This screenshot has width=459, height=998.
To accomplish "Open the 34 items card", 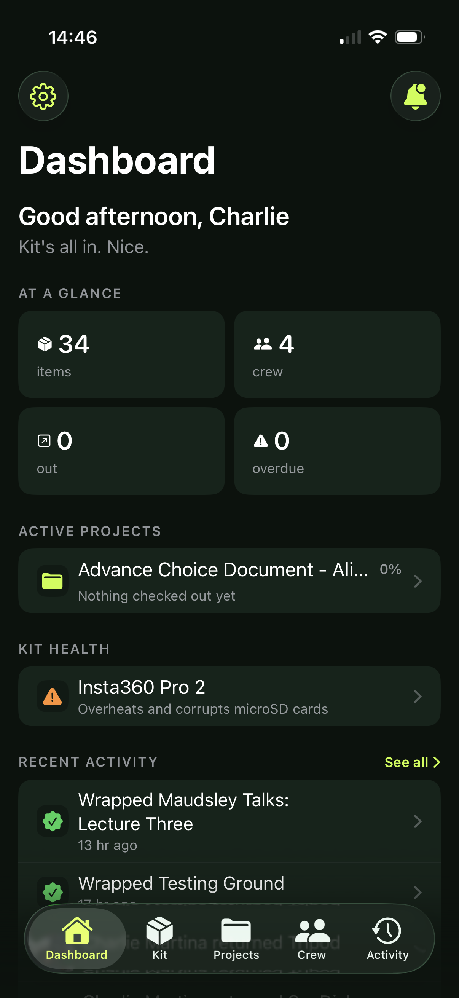I will click(122, 354).
